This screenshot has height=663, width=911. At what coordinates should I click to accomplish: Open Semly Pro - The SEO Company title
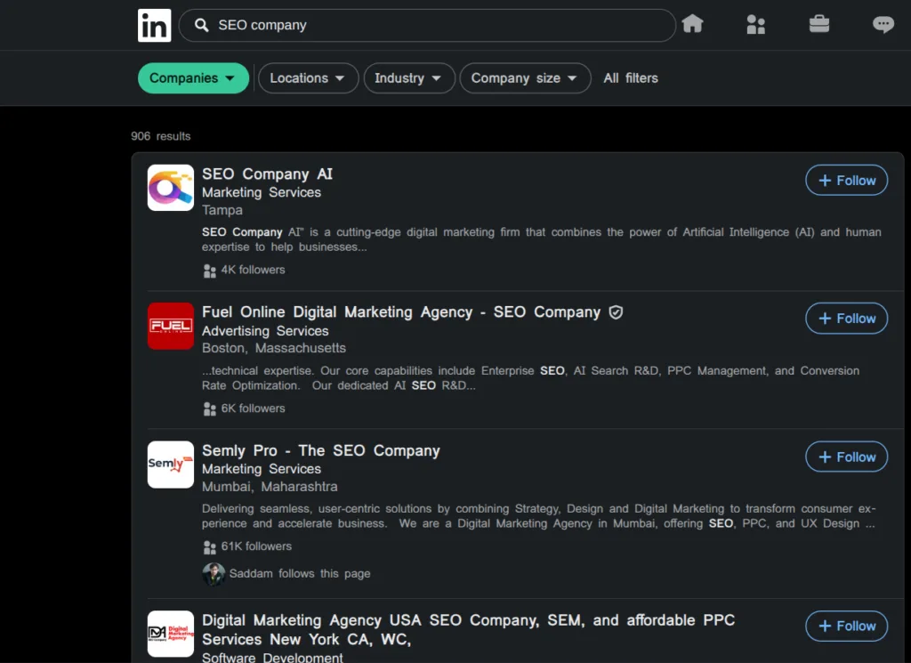(320, 450)
